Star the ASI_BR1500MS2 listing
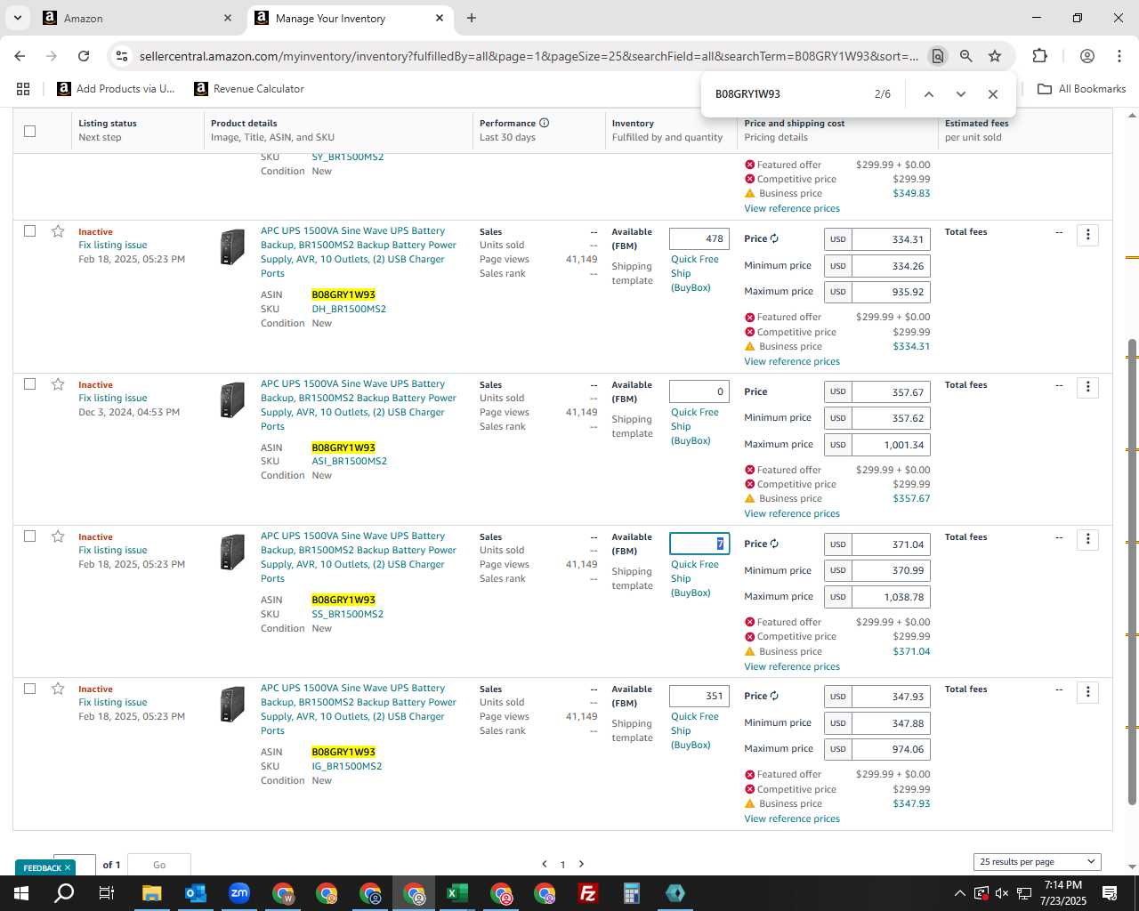 pyautogui.click(x=58, y=384)
